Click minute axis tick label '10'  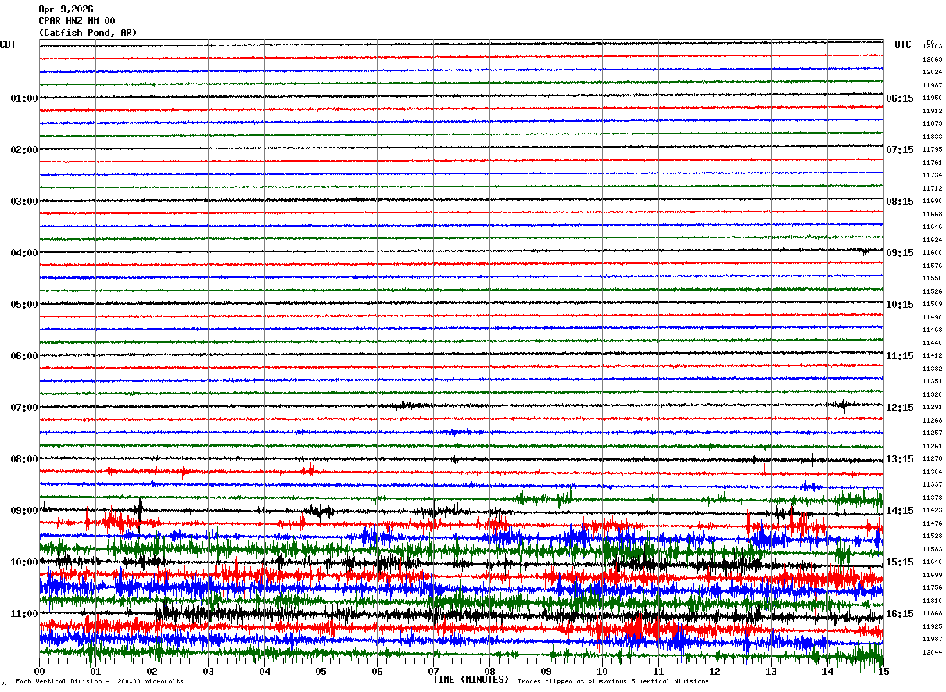[x=603, y=672]
